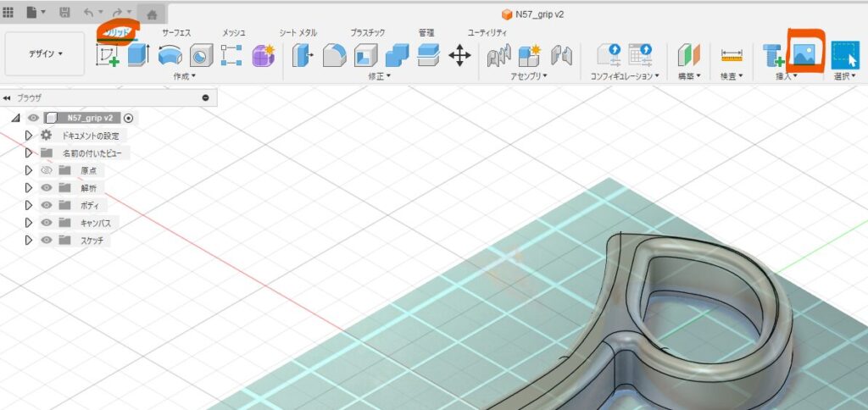The height and width of the screenshot is (410, 868).
Task: Select the Extrude tool
Action: (x=139, y=56)
